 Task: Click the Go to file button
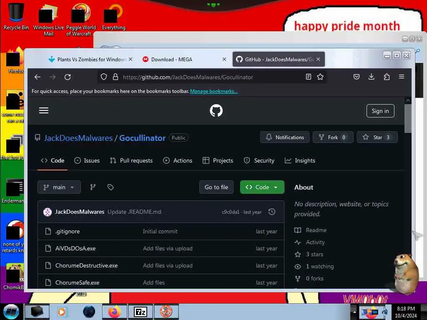pos(216,187)
